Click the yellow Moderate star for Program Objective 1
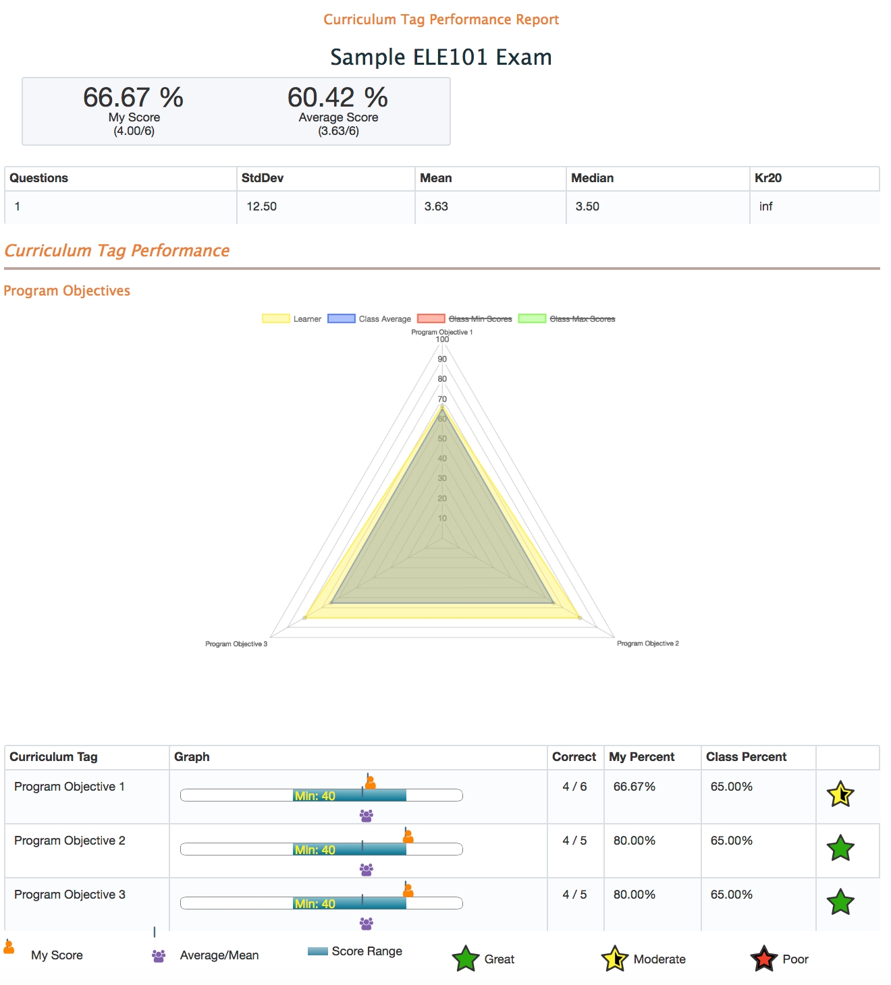The image size is (891, 985). 840,794
